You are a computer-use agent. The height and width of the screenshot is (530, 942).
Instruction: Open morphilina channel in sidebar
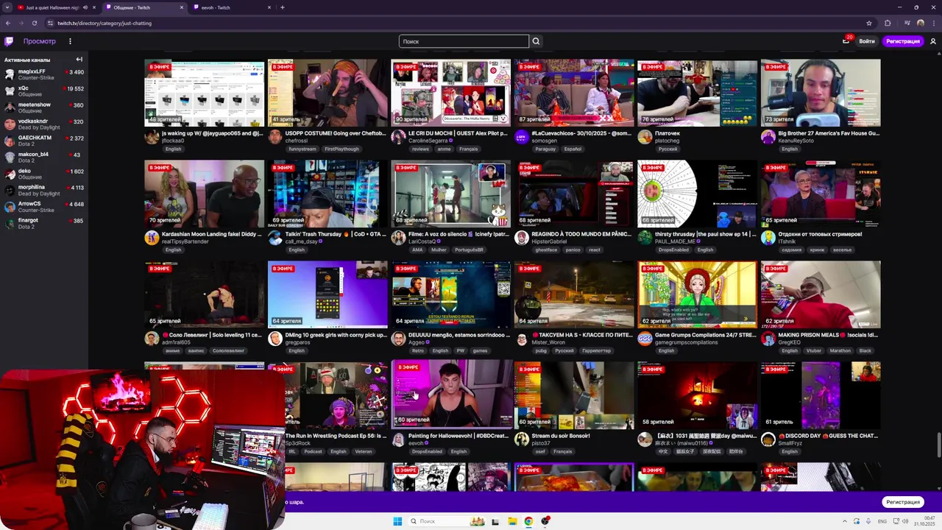[x=44, y=190]
